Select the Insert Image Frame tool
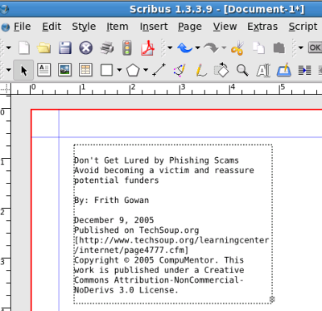The image size is (322, 311). click(64, 70)
